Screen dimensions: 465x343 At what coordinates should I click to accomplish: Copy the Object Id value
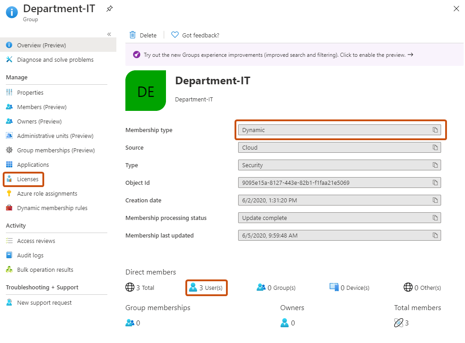(x=435, y=183)
